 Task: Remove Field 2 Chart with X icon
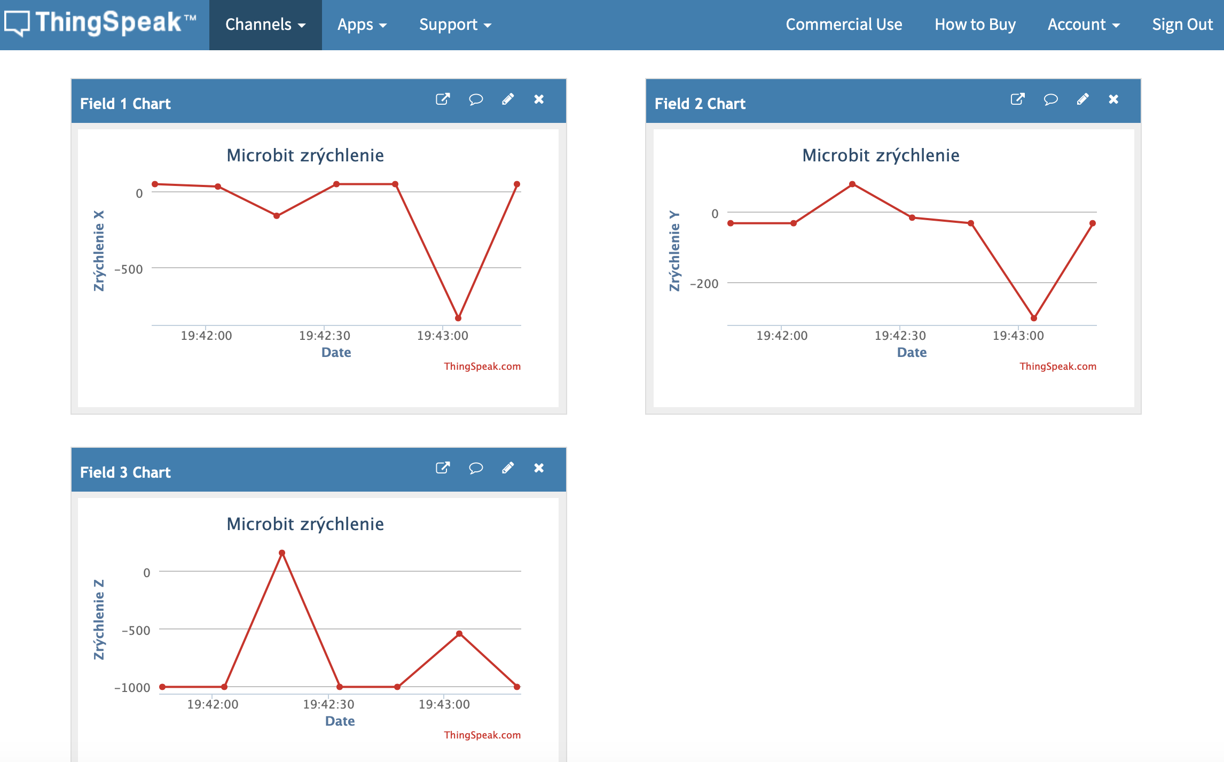pyautogui.click(x=1113, y=99)
